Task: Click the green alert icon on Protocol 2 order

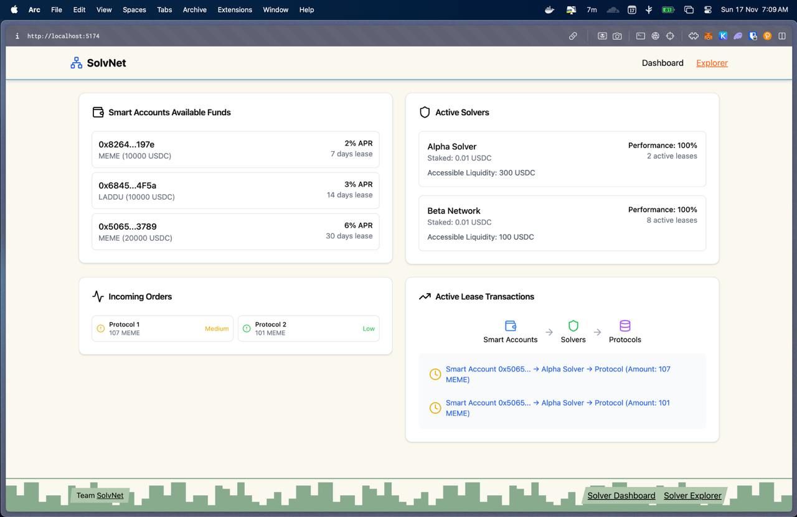Action: pos(247,328)
